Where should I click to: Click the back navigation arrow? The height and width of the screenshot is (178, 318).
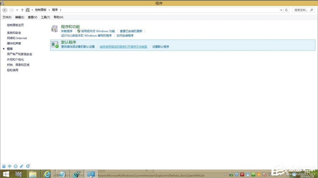pos(5,10)
